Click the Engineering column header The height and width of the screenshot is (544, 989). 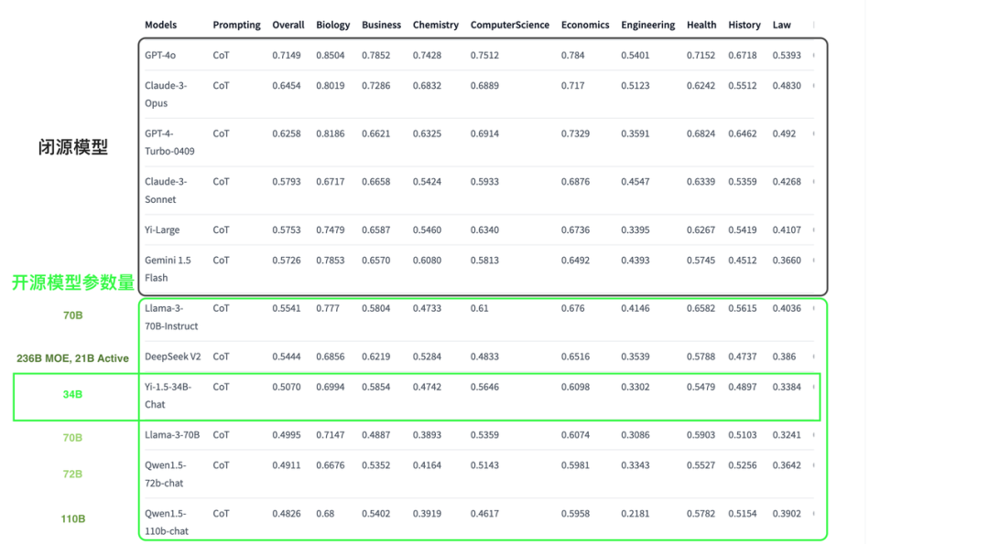pos(647,26)
